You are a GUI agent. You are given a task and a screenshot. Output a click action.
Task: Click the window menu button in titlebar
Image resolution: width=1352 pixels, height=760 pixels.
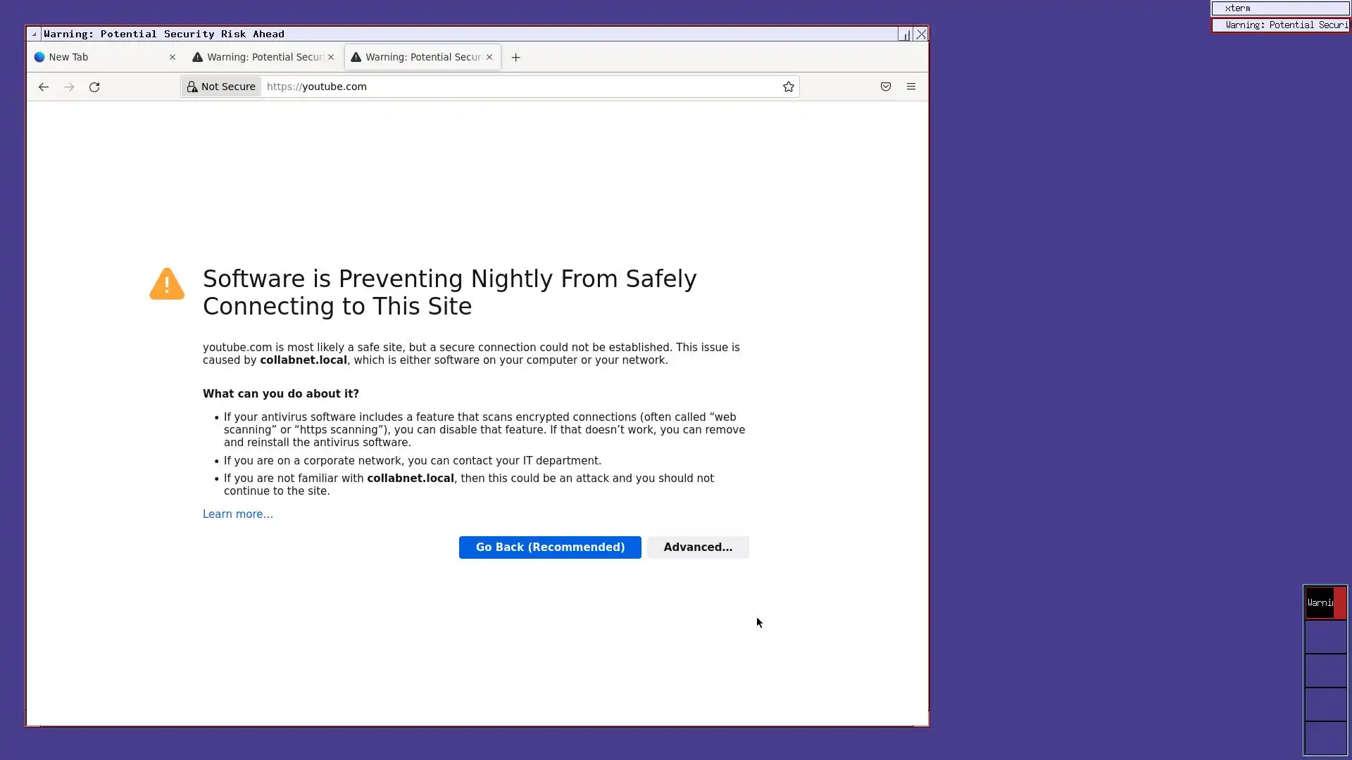coord(34,34)
